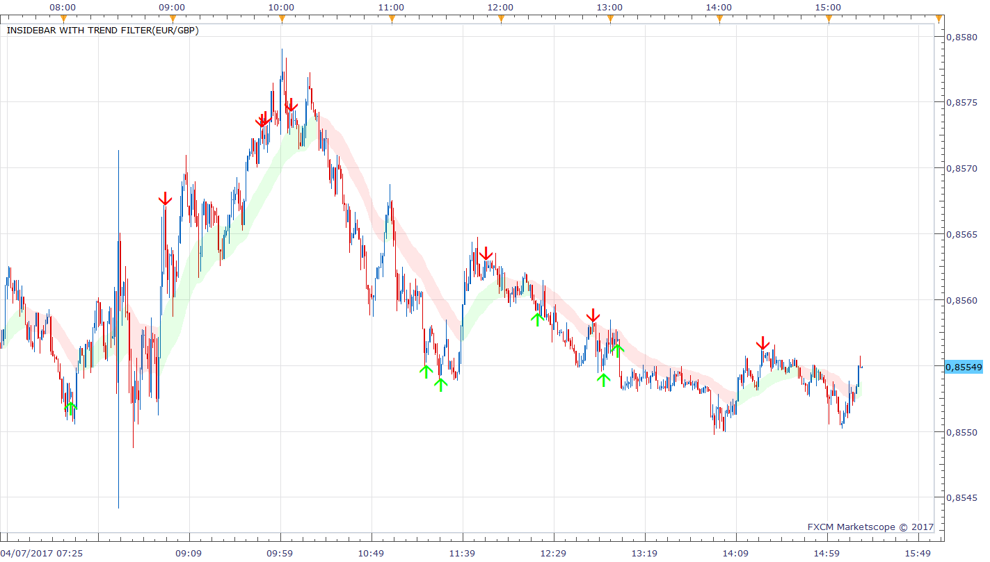The height and width of the screenshot is (562, 990).
Task: Click the green up arrow signal near 08:00
Action: (70, 408)
